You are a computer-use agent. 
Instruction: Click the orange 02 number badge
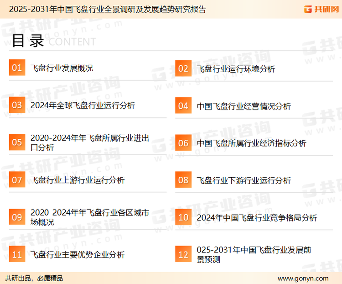(183, 68)
